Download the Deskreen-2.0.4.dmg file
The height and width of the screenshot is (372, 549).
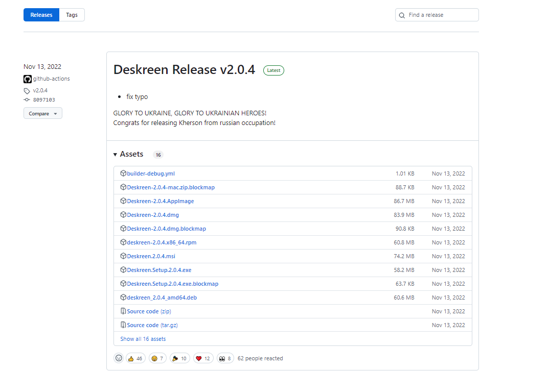(153, 215)
